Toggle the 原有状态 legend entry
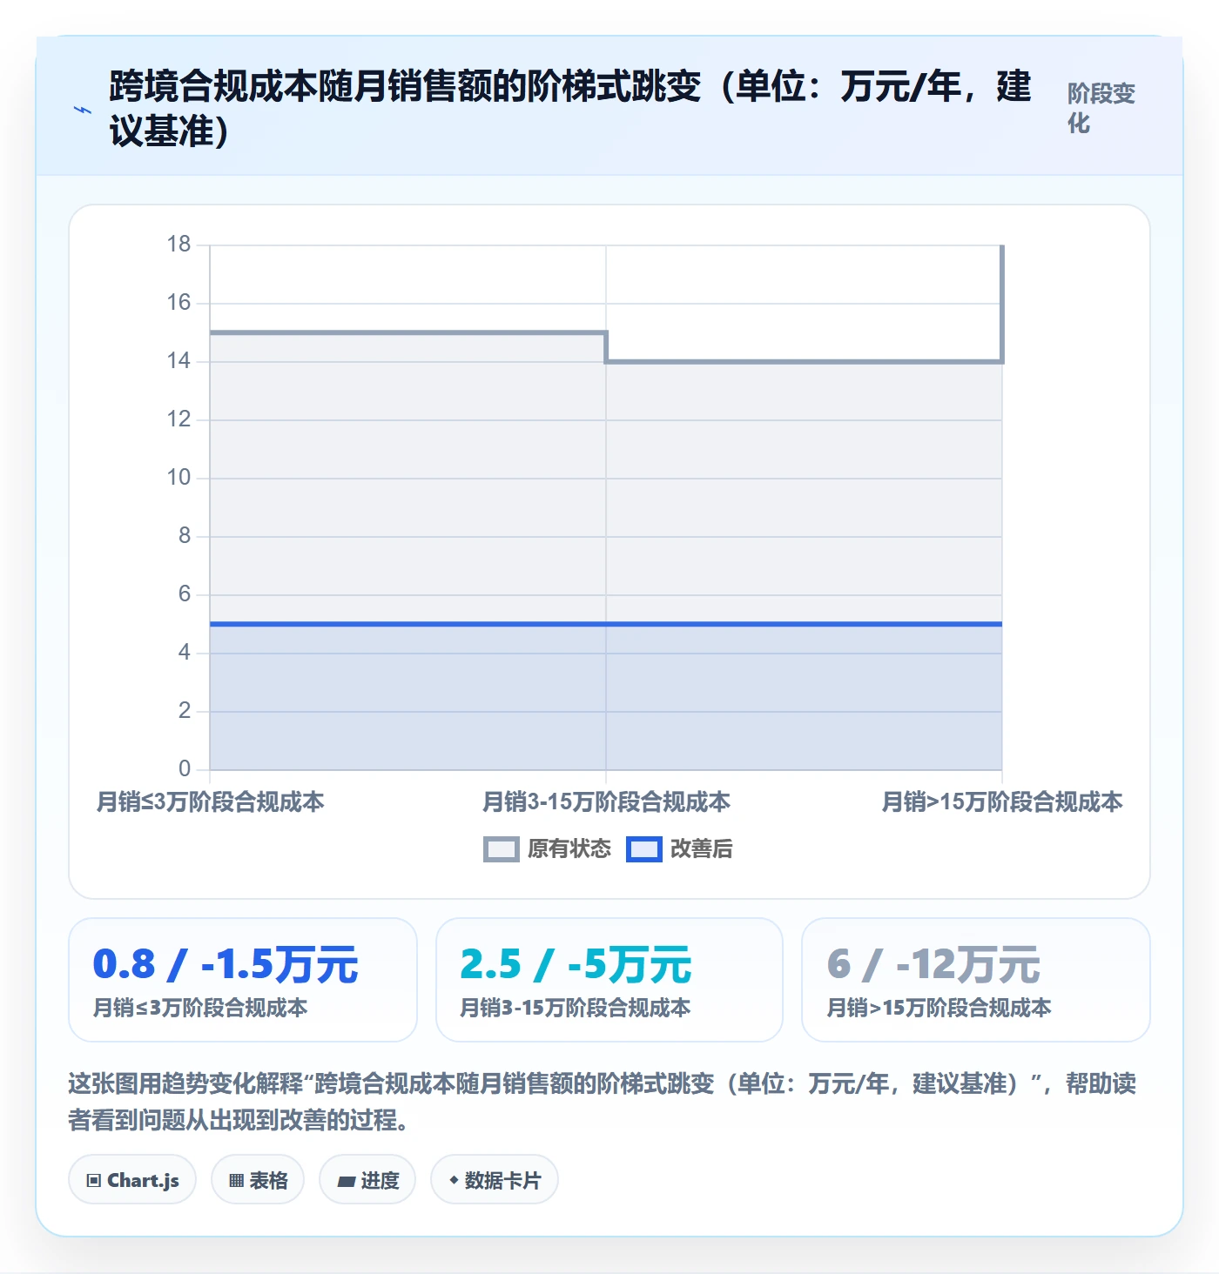The height and width of the screenshot is (1274, 1219). point(548,849)
